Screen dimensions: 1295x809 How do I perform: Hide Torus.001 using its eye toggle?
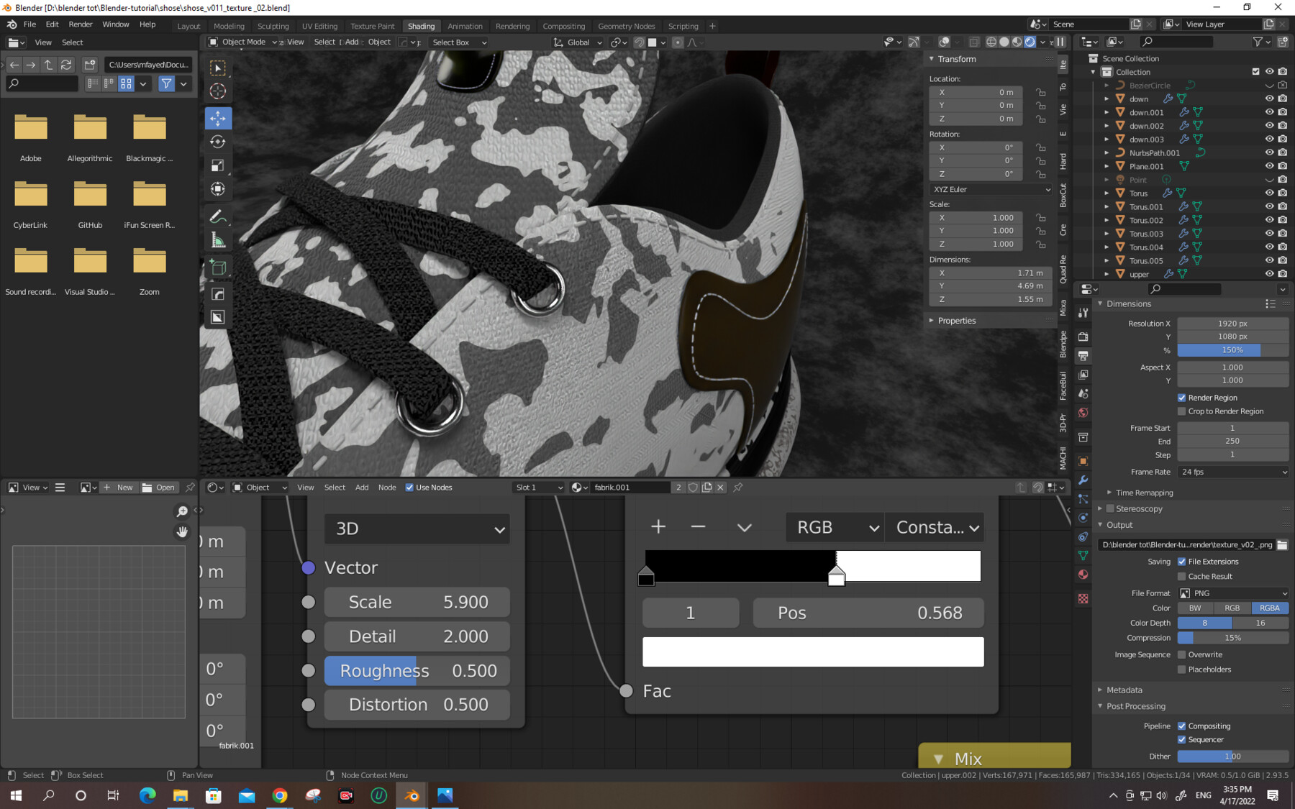click(1269, 206)
